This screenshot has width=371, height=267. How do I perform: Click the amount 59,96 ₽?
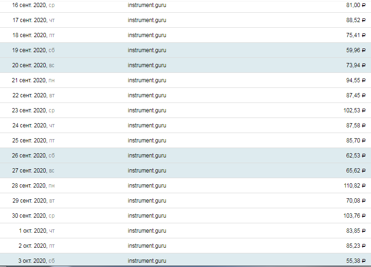click(356, 50)
